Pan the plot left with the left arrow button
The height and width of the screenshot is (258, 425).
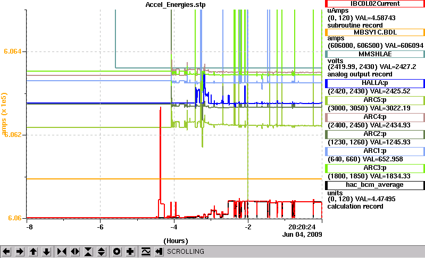pos(6,252)
